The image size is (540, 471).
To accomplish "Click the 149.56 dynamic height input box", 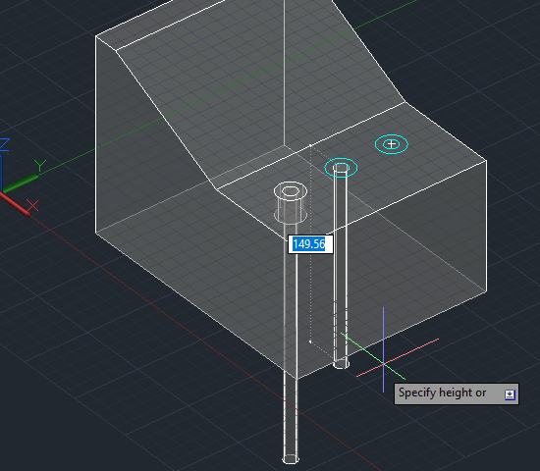I will pyautogui.click(x=310, y=244).
